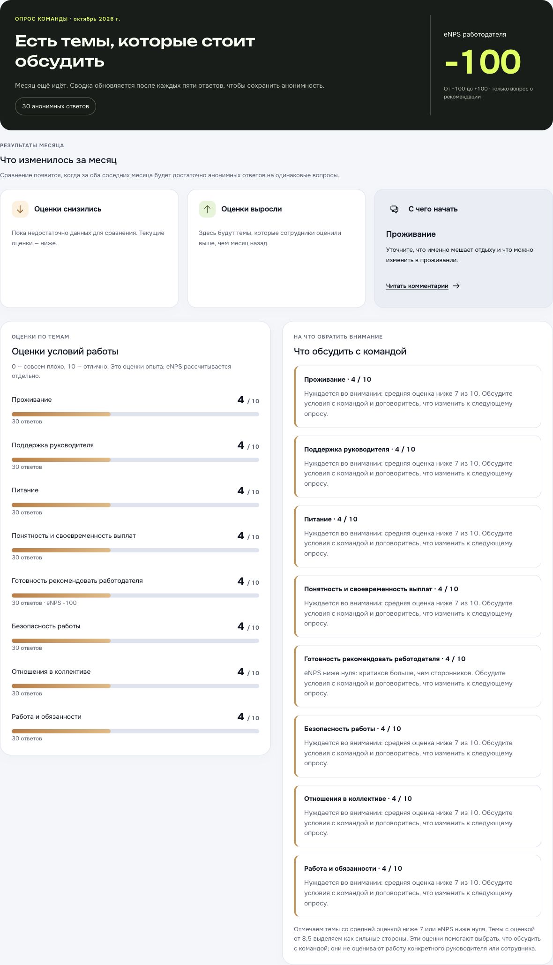Open the Безопасность работы · 4 / 10 card
The image size is (553, 965).
pyautogui.click(x=418, y=746)
